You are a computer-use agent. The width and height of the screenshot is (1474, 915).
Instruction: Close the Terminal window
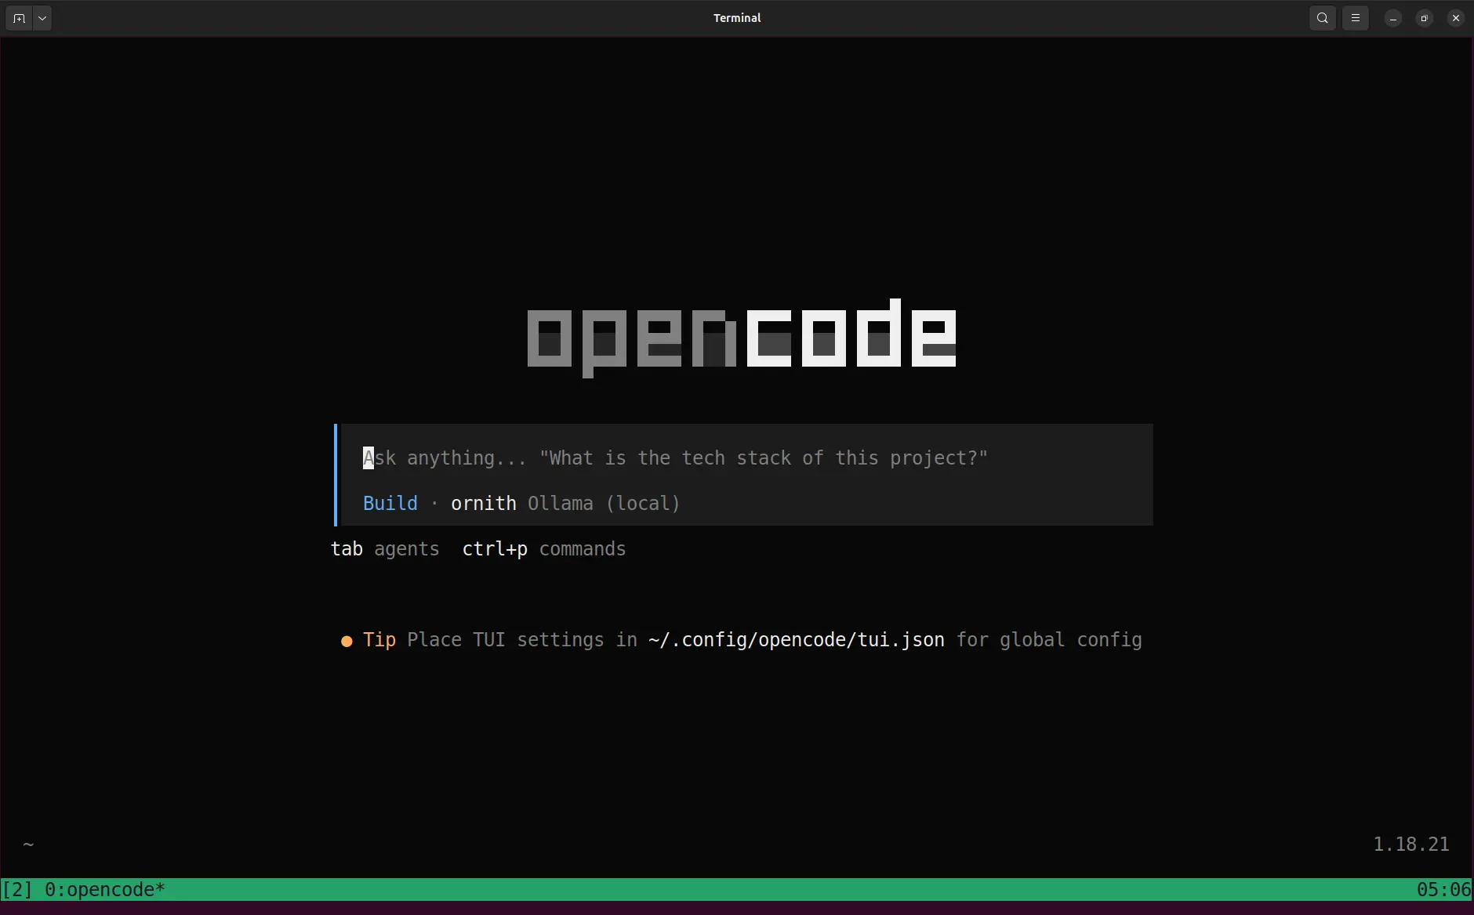click(1456, 18)
